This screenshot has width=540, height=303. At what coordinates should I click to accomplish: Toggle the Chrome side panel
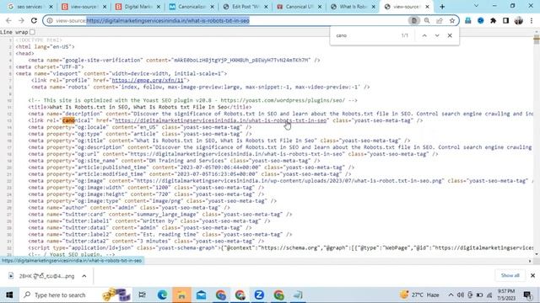505,20
